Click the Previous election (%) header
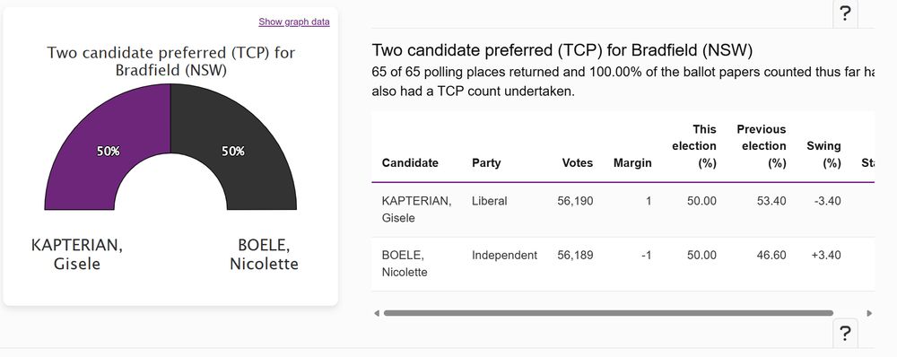The image size is (897, 357). pyautogui.click(x=761, y=146)
